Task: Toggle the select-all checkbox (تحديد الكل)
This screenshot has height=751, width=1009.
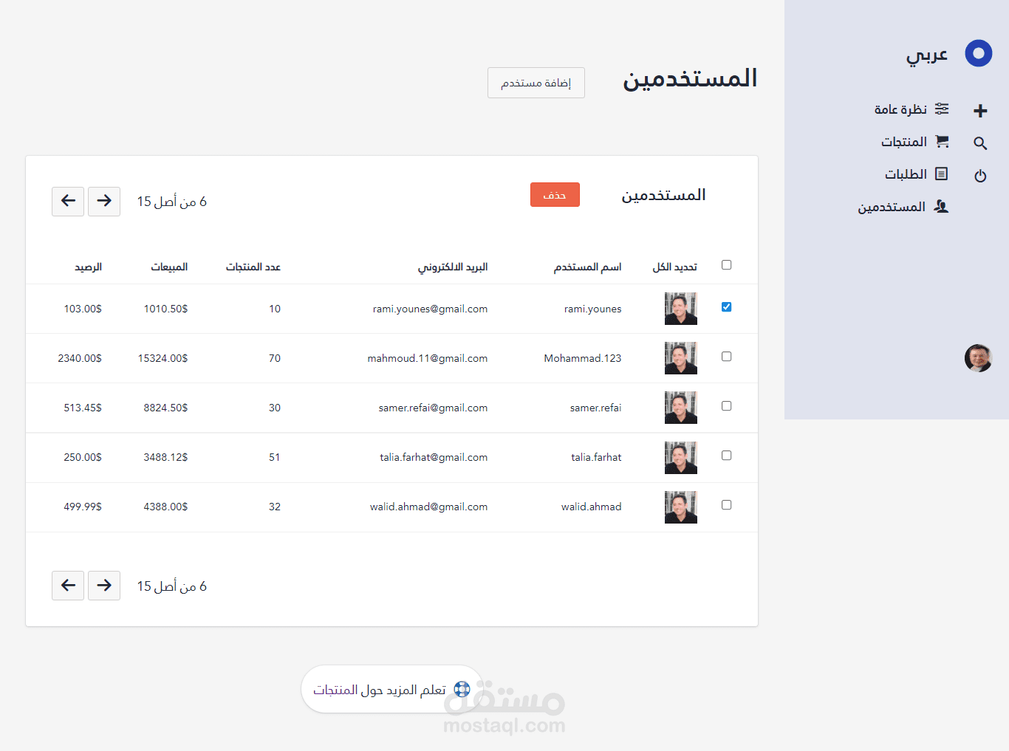Action: 727,265
